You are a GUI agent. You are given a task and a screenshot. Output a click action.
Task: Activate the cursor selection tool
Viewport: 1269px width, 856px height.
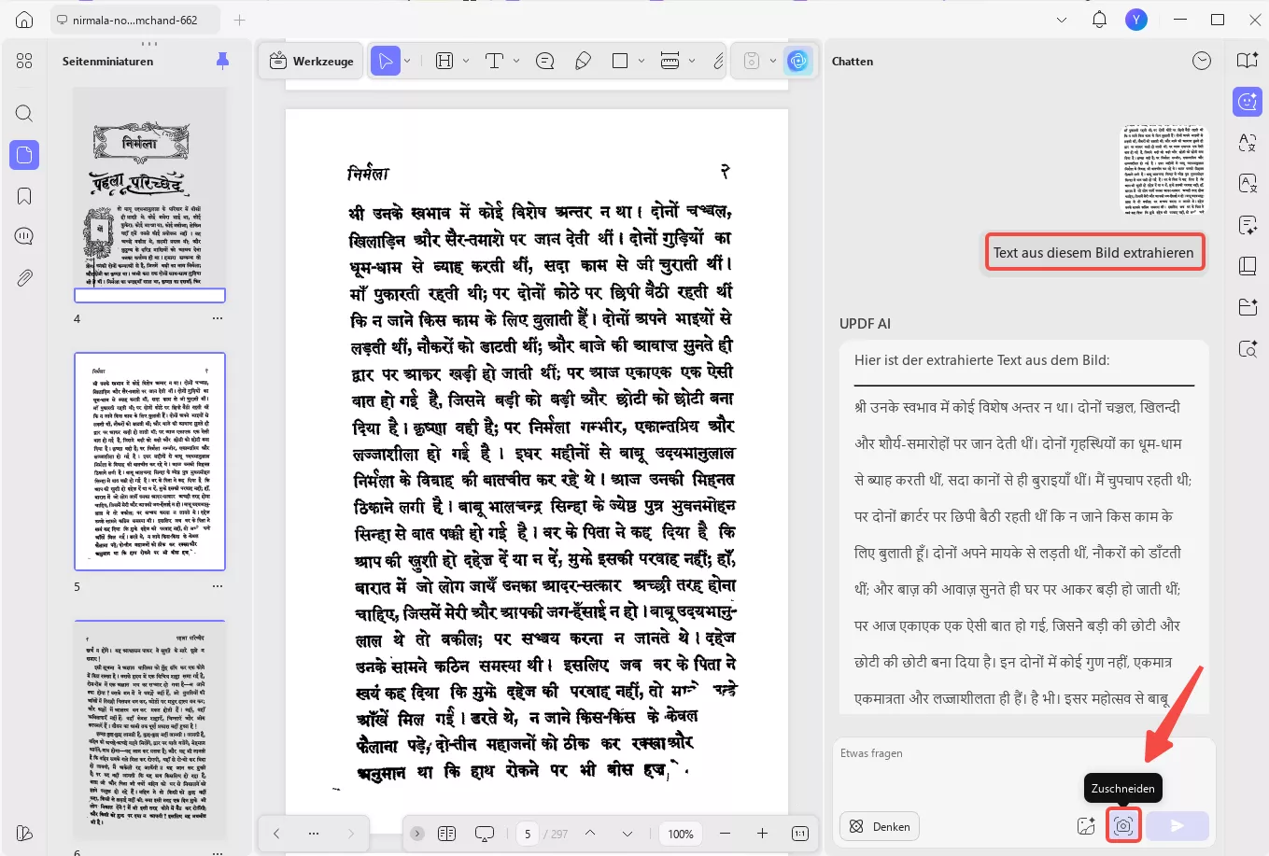(384, 61)
